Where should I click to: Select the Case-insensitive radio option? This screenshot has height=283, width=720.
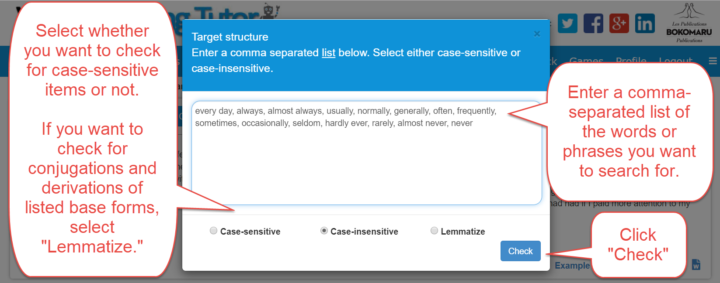[x=324, y=231]
